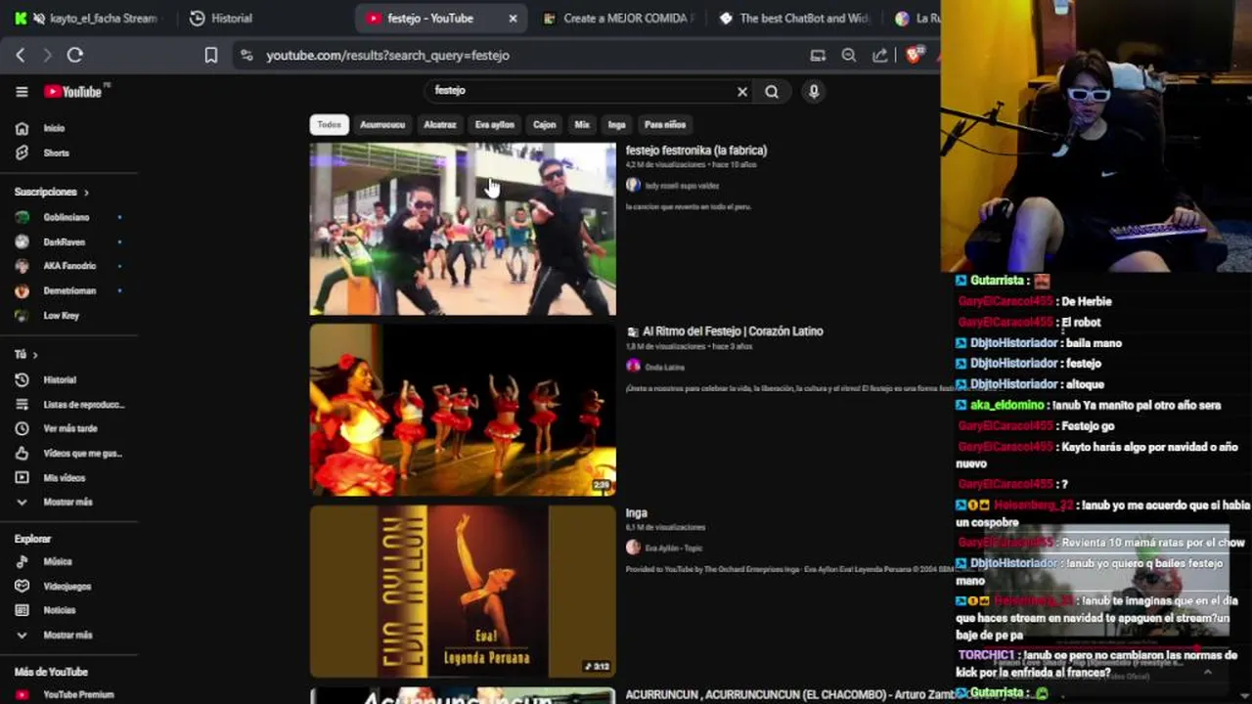Select the Acurrucucu filter chip

(382, 125)
